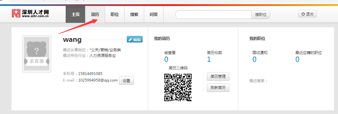Click the resume QR code image

tap(178, 87)
